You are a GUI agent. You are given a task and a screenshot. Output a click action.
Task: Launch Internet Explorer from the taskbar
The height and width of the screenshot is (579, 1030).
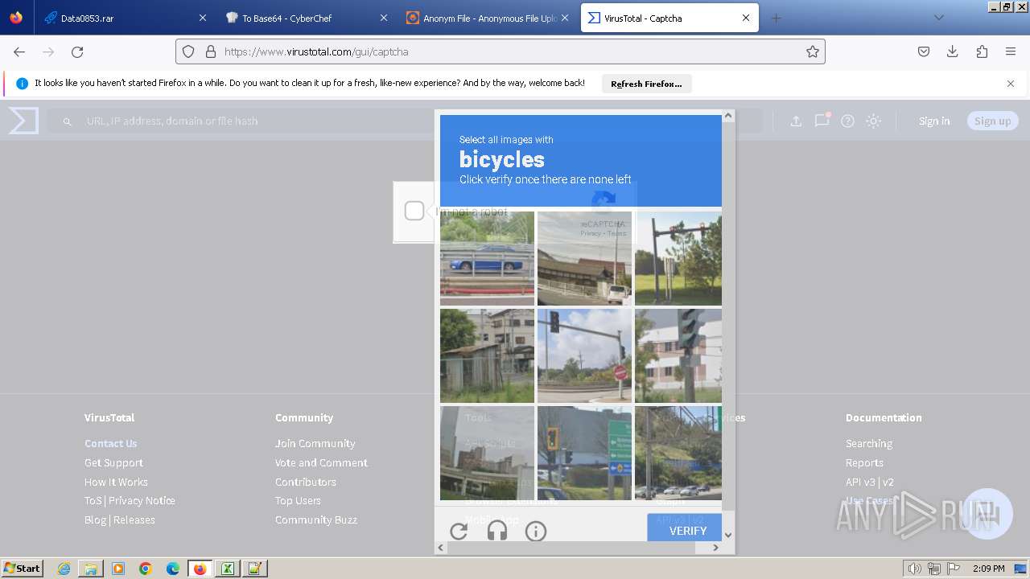tap(64, 569)
